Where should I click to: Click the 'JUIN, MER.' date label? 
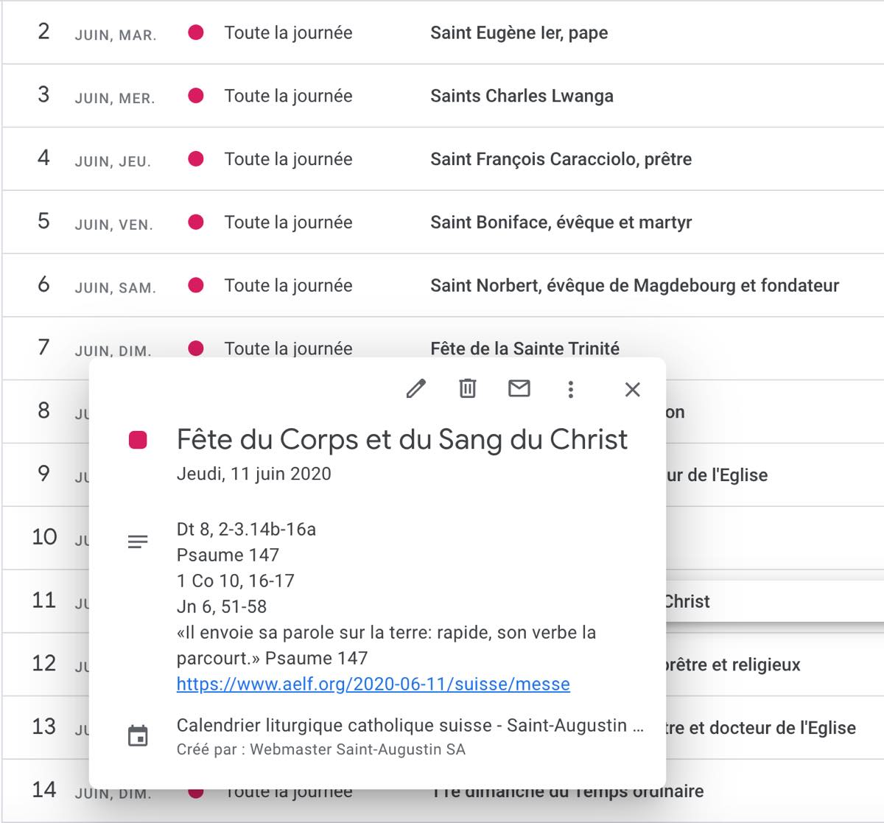point(115,99)
